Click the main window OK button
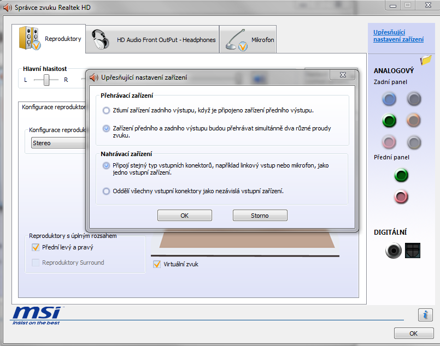The height and width of the screenshot is (346, 440). [414, 333]
